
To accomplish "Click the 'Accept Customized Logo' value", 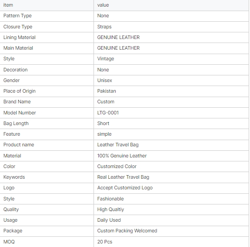I will pos(125,188).
